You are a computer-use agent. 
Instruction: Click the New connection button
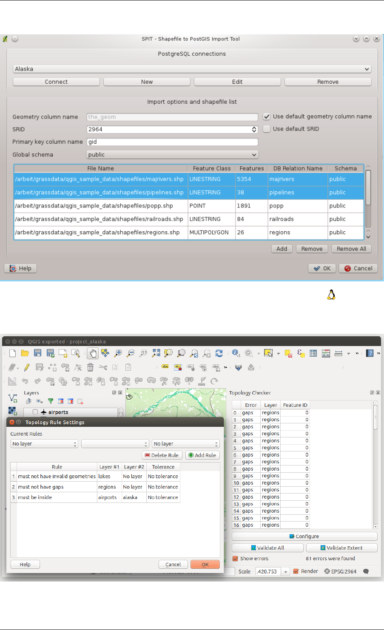(x=147, y=82)
